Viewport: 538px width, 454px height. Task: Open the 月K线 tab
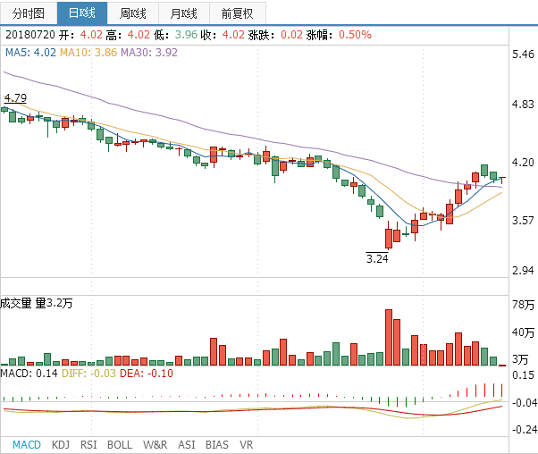[184, 13]
